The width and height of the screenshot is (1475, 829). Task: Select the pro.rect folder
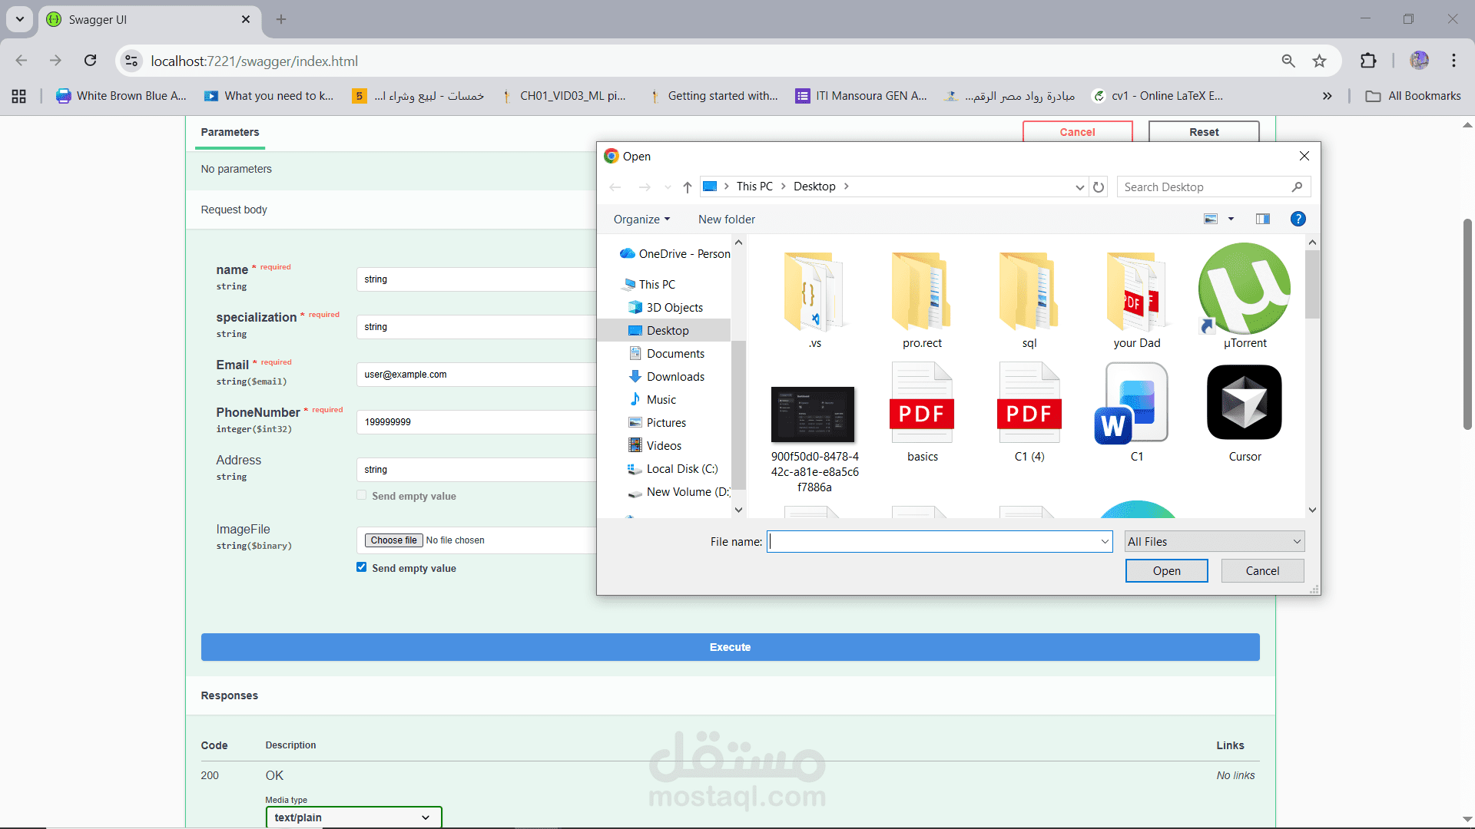pyautogui.click(x=922, y=299)
